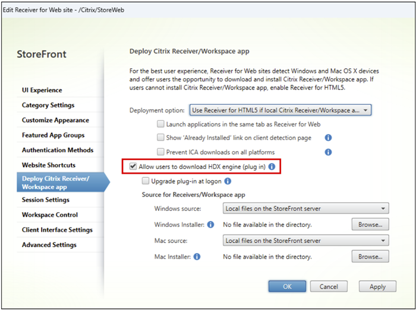Screen dimensions: 416x310
Task: Uncheck Allow users to download HDX engine
Action: coord(133,167)
